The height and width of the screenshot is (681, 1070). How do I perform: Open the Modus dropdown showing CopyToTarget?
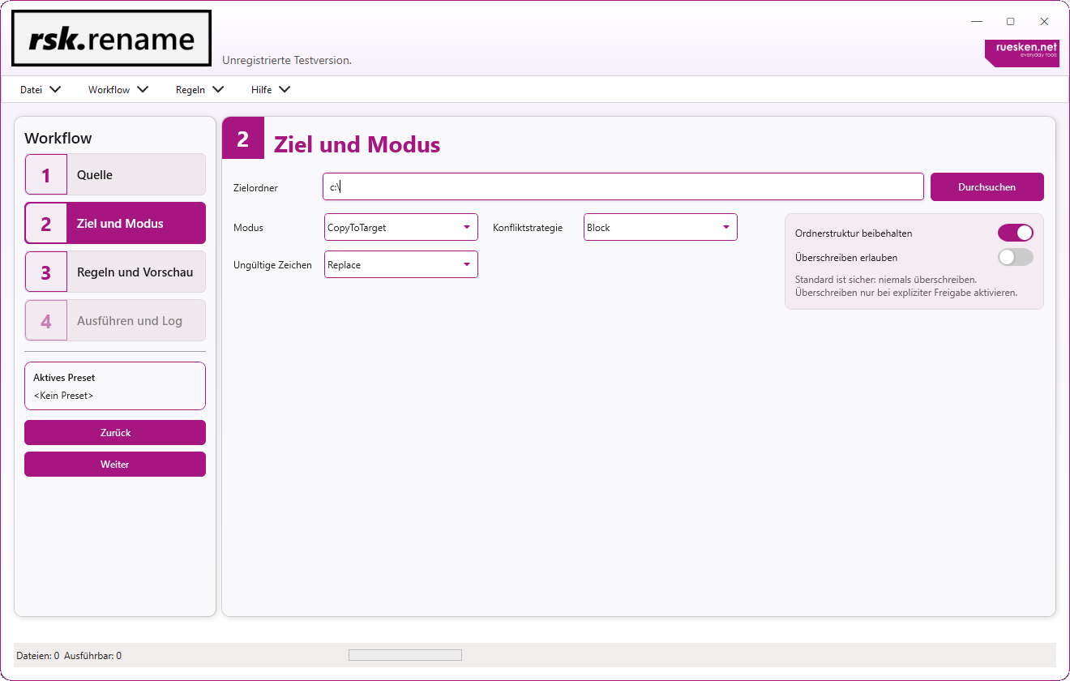click(400, 228)
